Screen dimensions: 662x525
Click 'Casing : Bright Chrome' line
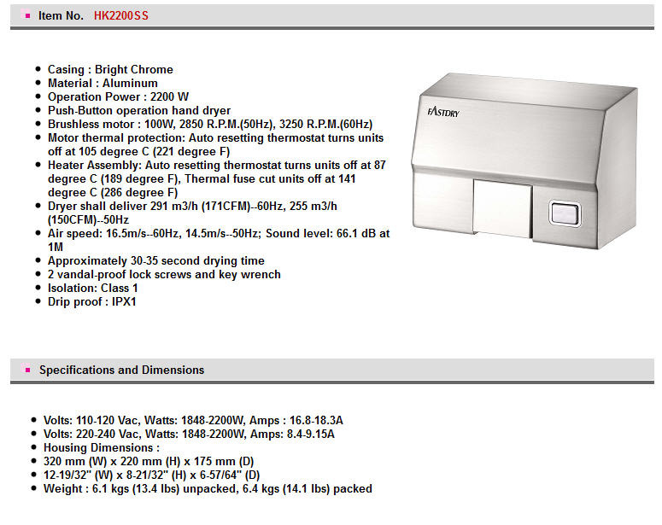[x=110, y=70]
